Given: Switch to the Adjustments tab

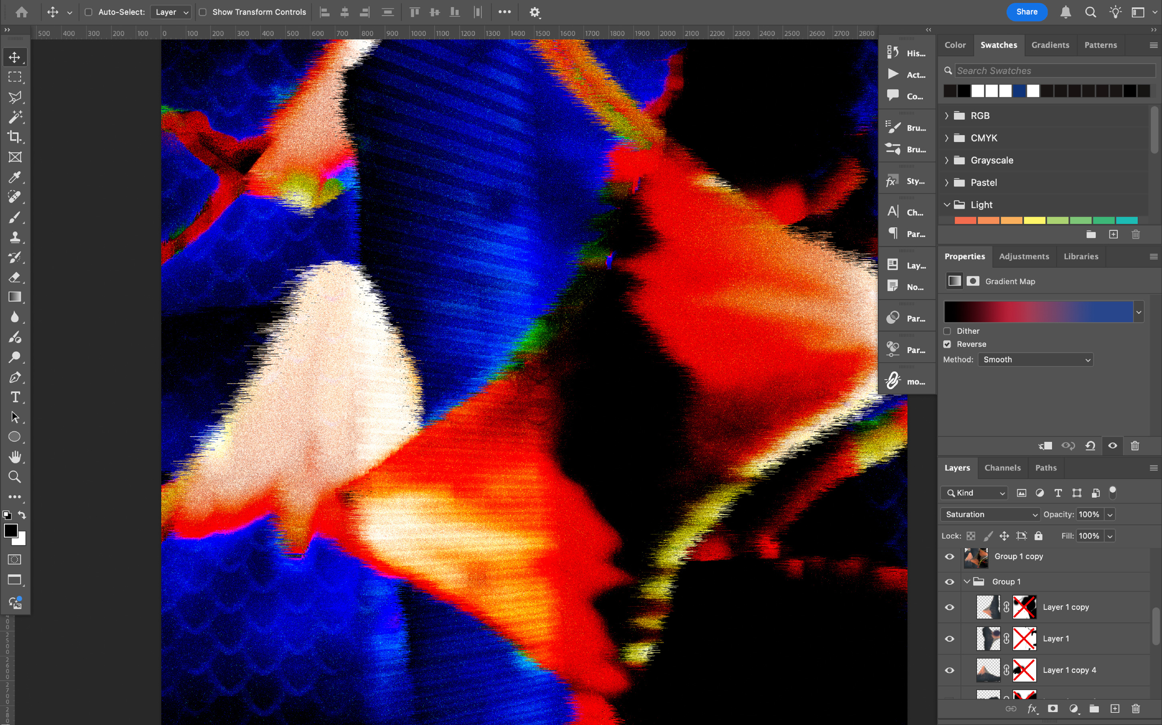Looking at the screenshot, I should (x=1024, y=256).
